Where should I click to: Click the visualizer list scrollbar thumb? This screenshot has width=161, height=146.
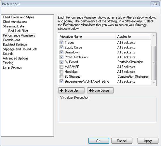point(154,63)
